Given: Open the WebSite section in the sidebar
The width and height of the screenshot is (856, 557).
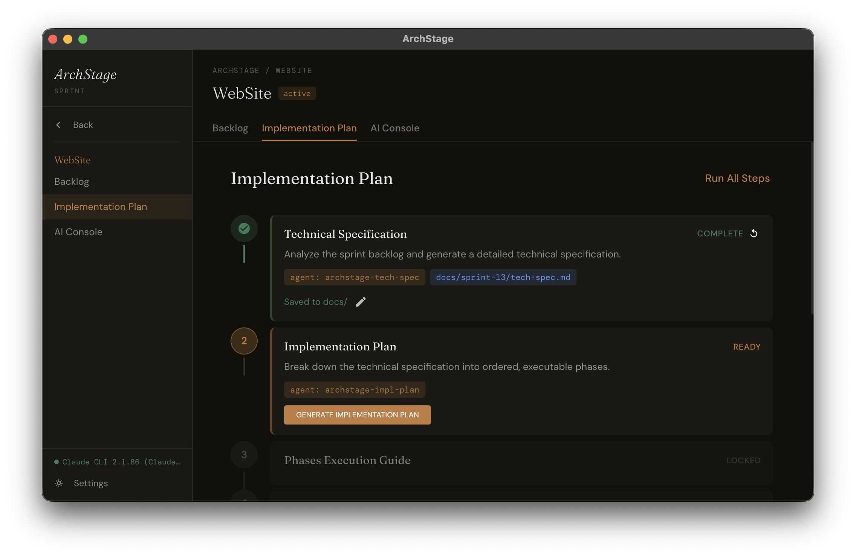Looking at the screenshot, I should pyautogui.click(x=73, y=160).
